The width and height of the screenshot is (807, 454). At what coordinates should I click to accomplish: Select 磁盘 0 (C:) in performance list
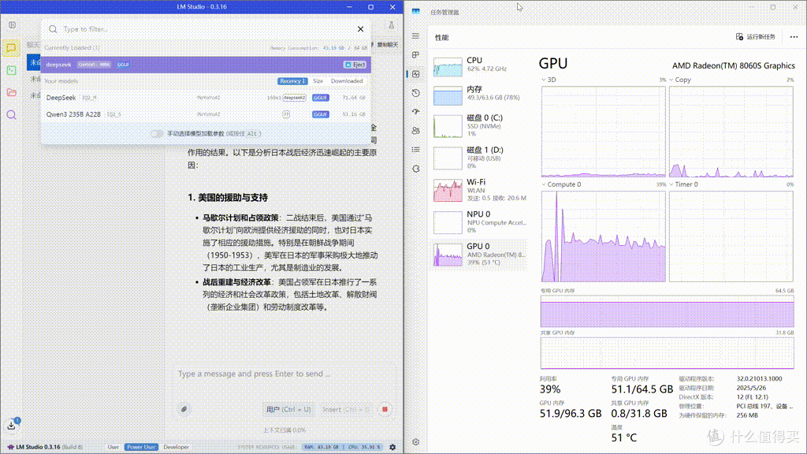tap(480, 125)
